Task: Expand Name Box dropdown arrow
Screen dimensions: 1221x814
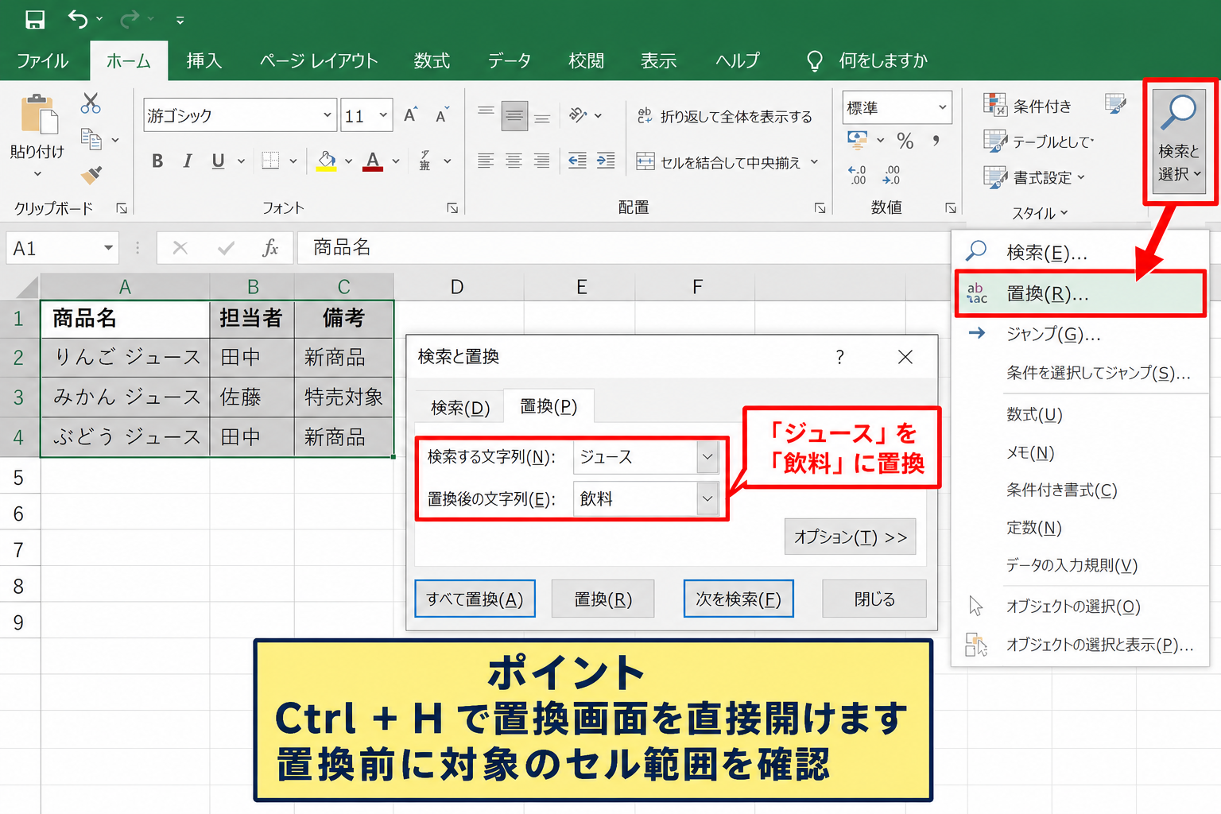Action: [x=108, y=248]
